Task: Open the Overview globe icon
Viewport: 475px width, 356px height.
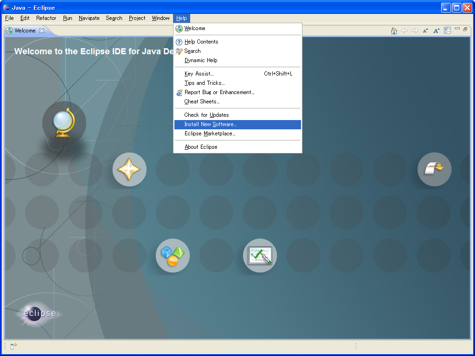Action: coord(64,123)
